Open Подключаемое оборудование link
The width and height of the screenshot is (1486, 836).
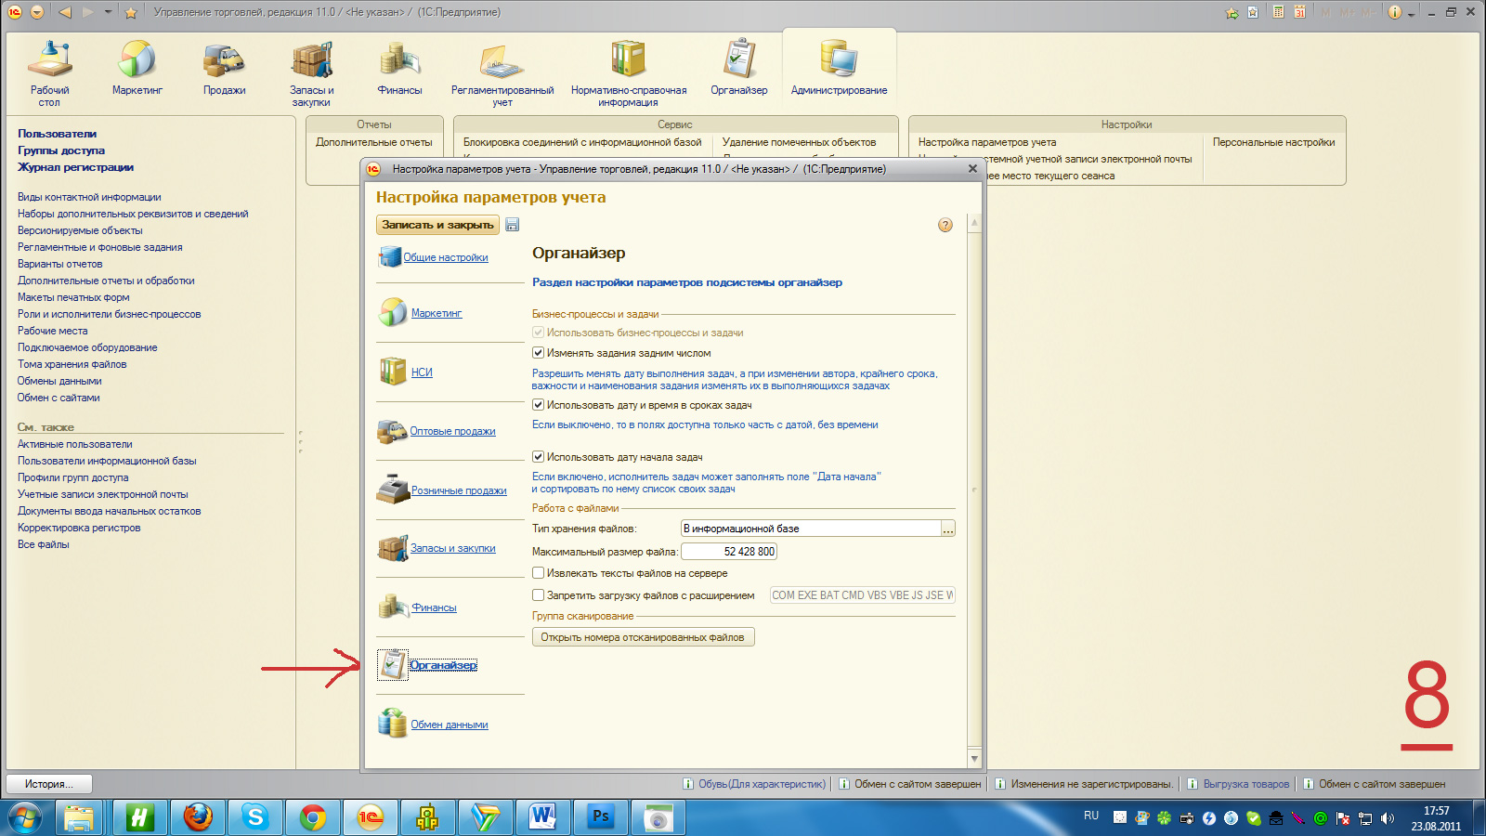coord(87,347)
